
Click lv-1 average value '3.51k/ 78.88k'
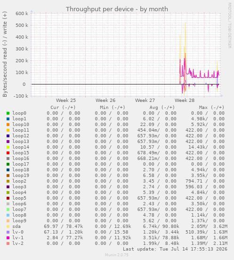point(161,238)
